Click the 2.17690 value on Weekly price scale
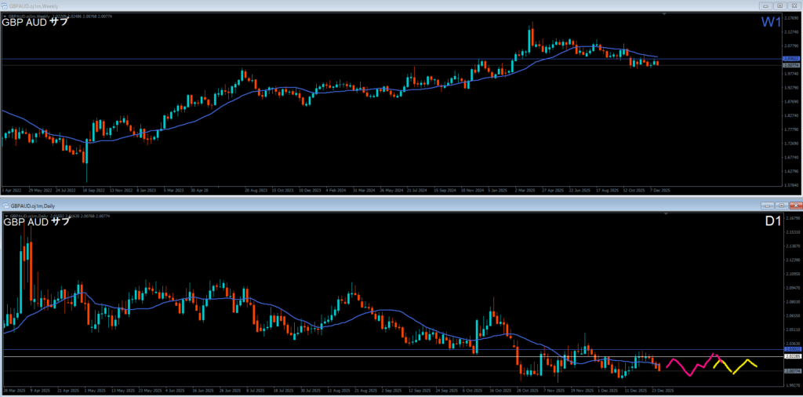Image resolution: width=803 pixels, height=397 pixels. (x=792, y=18)
